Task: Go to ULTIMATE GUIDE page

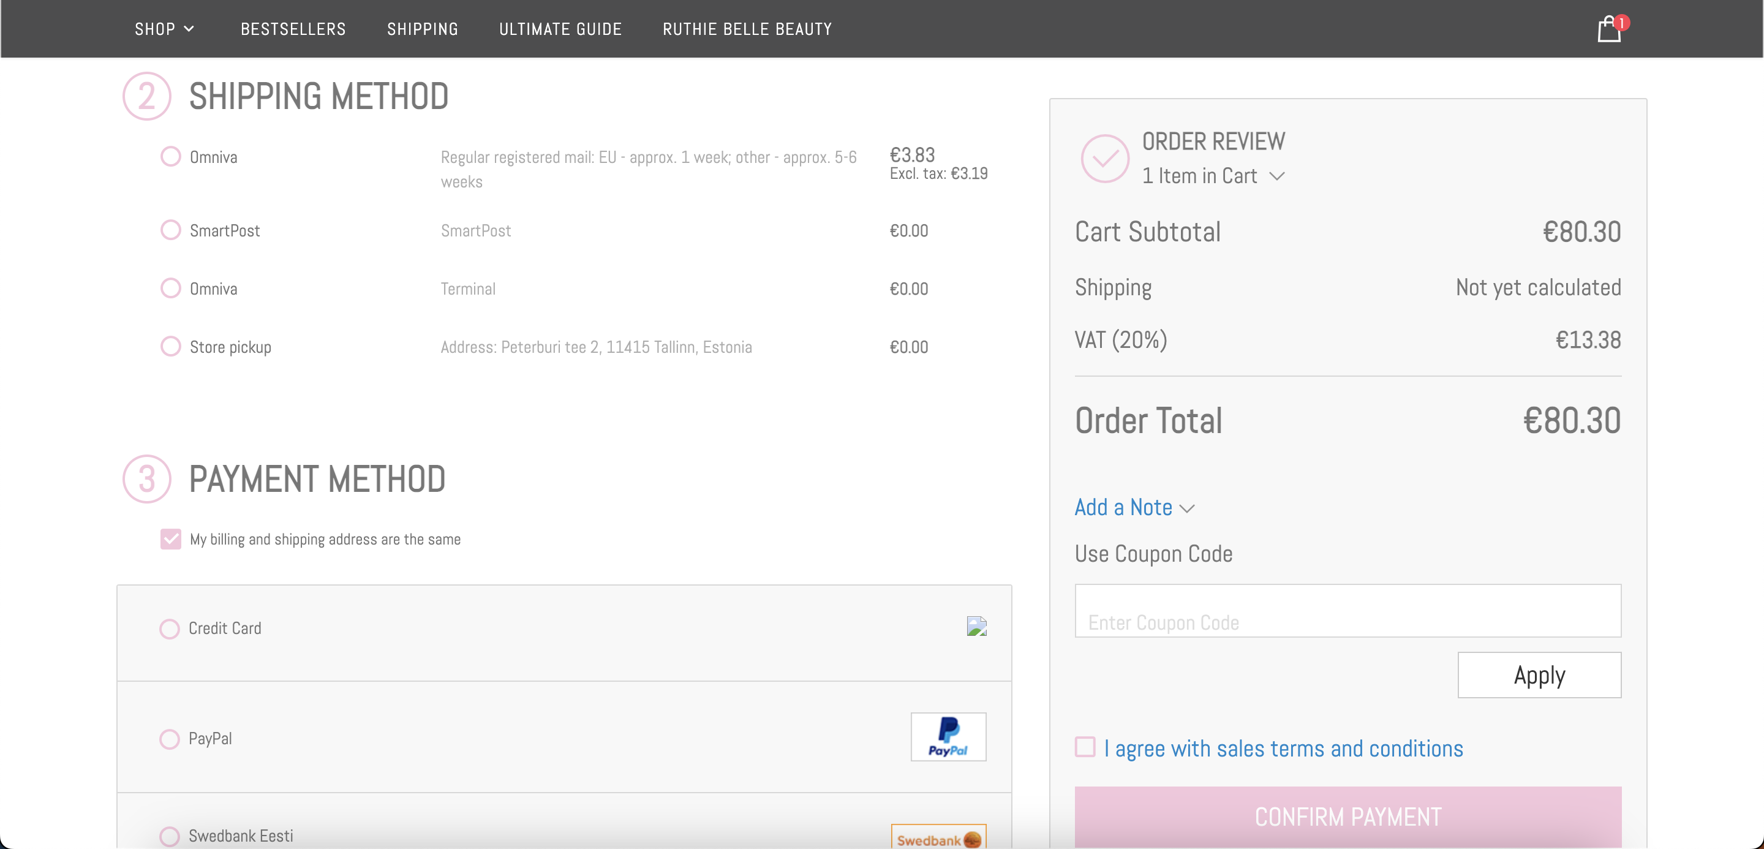Action: pyautogui.click(x=560, y=29)
